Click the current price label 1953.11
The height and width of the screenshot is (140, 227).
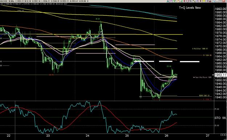tap(220, 75)
